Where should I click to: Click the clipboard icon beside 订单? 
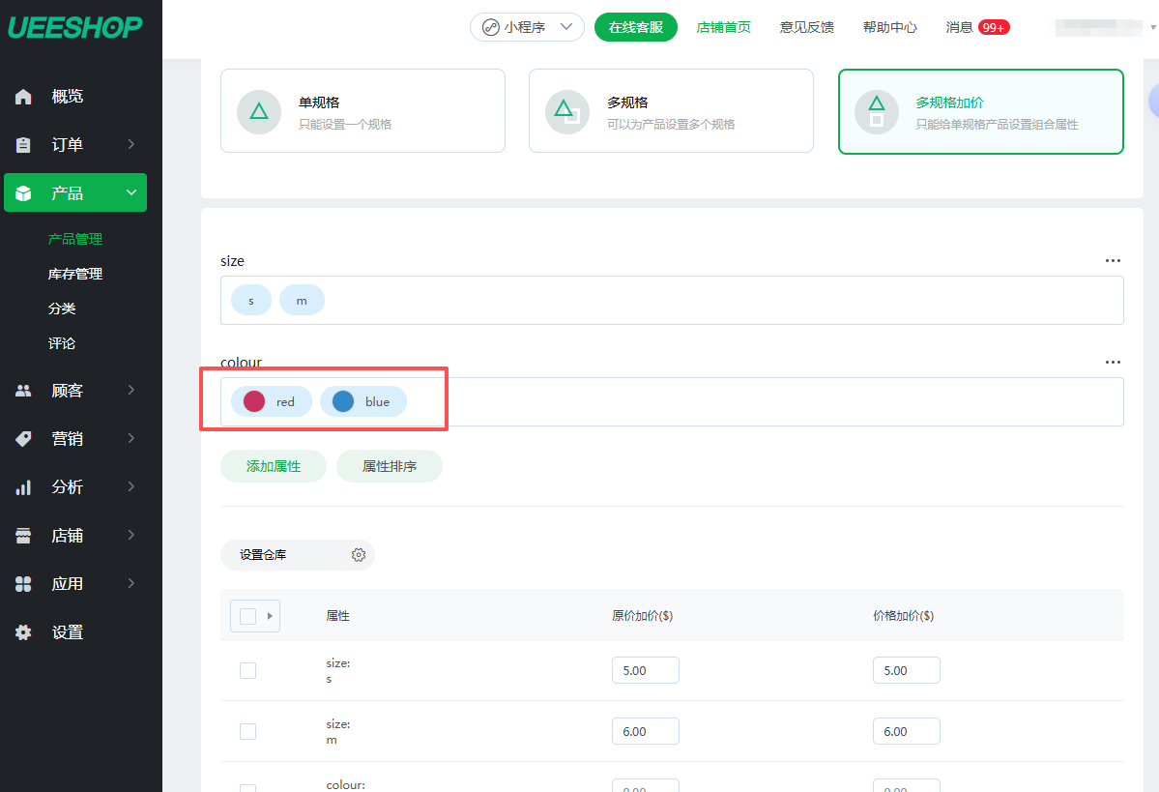coord(24,145)
